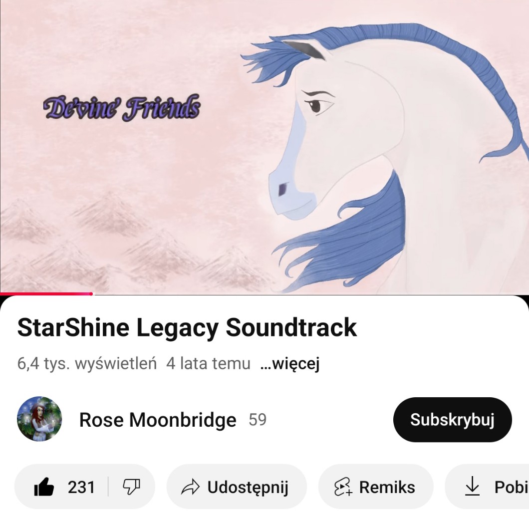
Task: Expand the StarShine Legacy Soundtrack title
Action: coord(187,327)
